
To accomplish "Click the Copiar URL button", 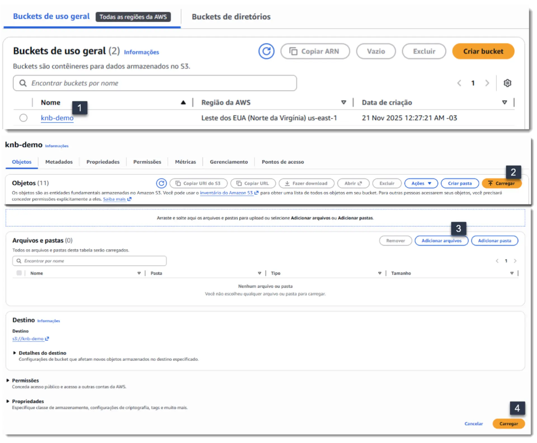I will (x=253, y=183).
